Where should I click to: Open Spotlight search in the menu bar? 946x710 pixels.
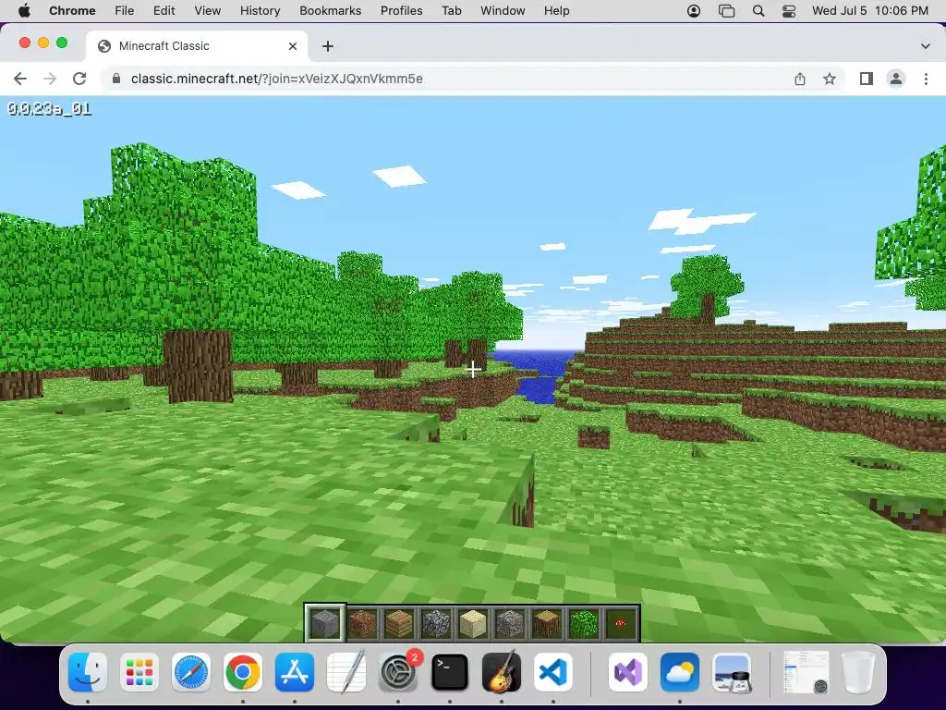(758, 11)
